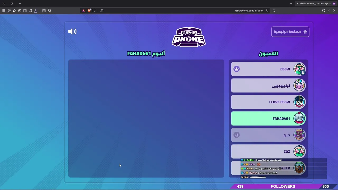Select the Gartic Phone browser tab
Screen dimensions: 338x190
pyautogui.click(x=316, y=3)
